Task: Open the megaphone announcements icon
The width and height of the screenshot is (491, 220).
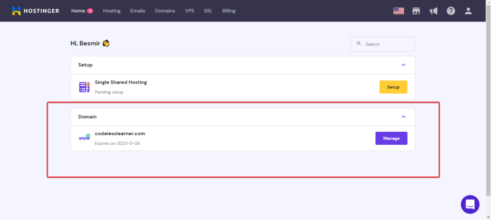Action: 433,11
